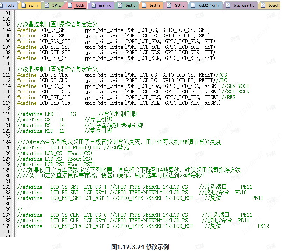Click the file icon on lcd.h tab

tap(70, 5)
